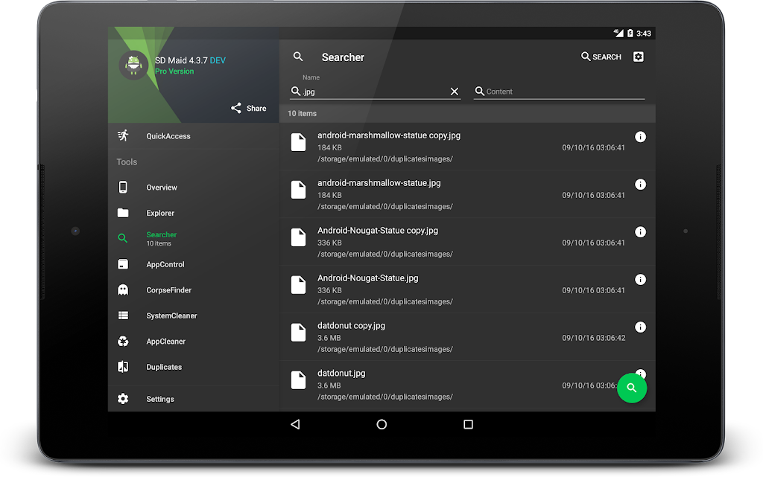The image size is (763, 477).
Task: Select the datdonut copy.jpg file entry
Action: click(x=447, y=336)
